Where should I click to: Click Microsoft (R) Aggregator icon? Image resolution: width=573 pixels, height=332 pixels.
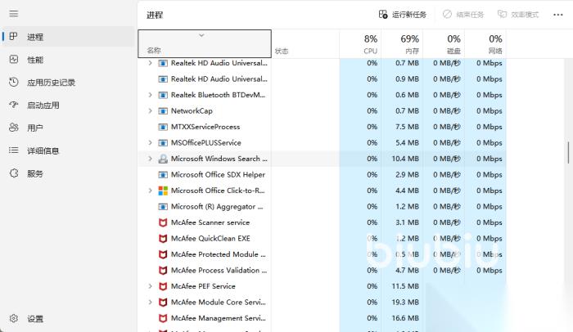pos(163,207)
